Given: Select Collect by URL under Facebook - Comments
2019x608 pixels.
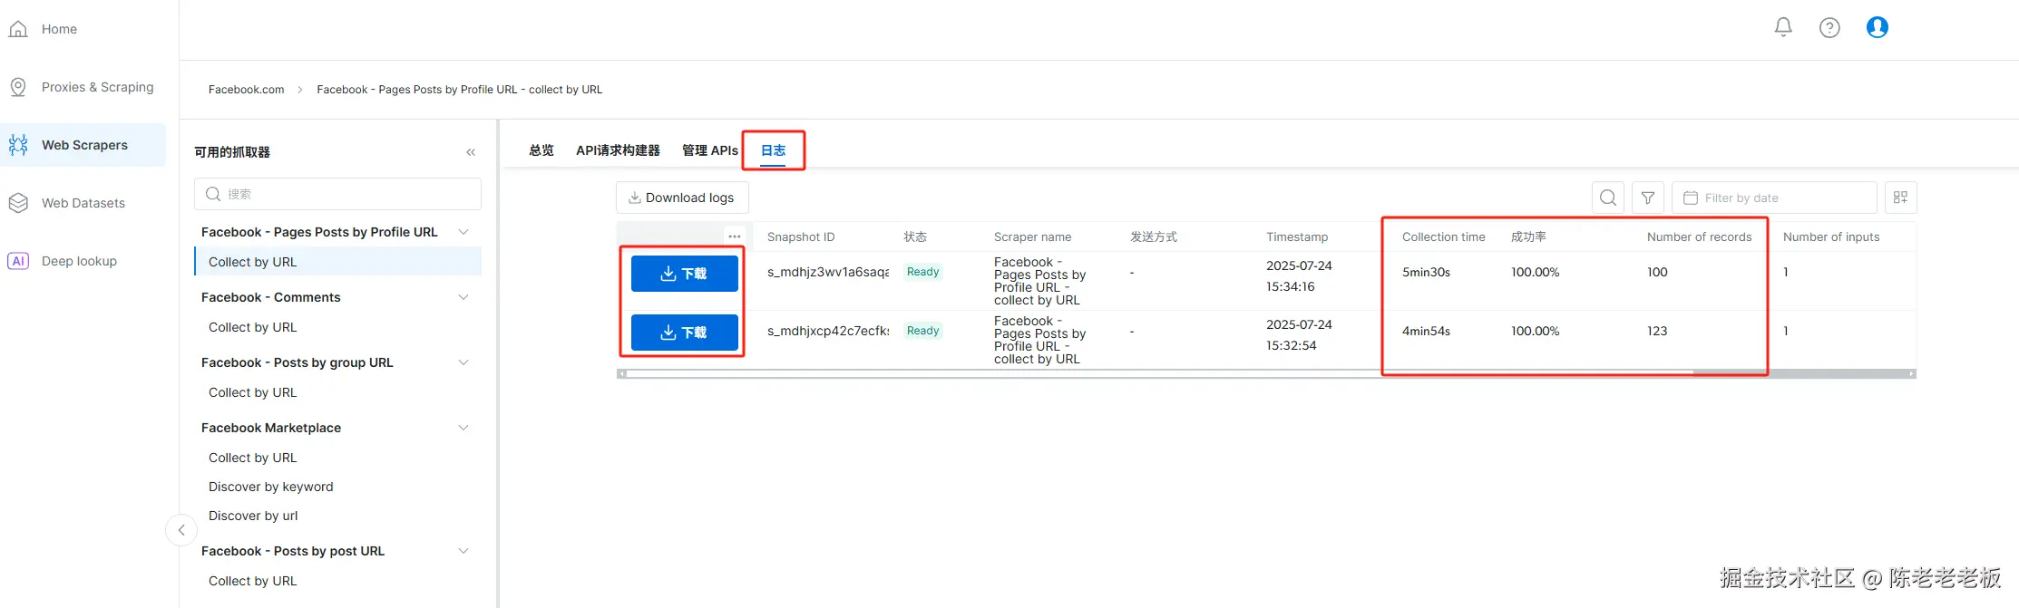Looking at the screenshot, I should (x=252, y=327).
